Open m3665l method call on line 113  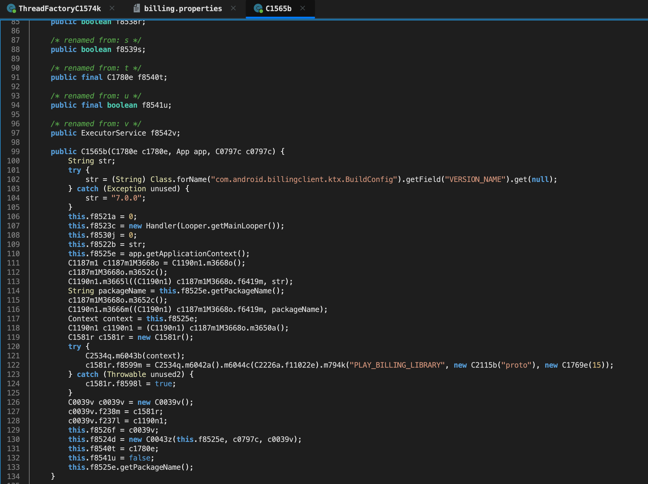(x=116, y=282)
